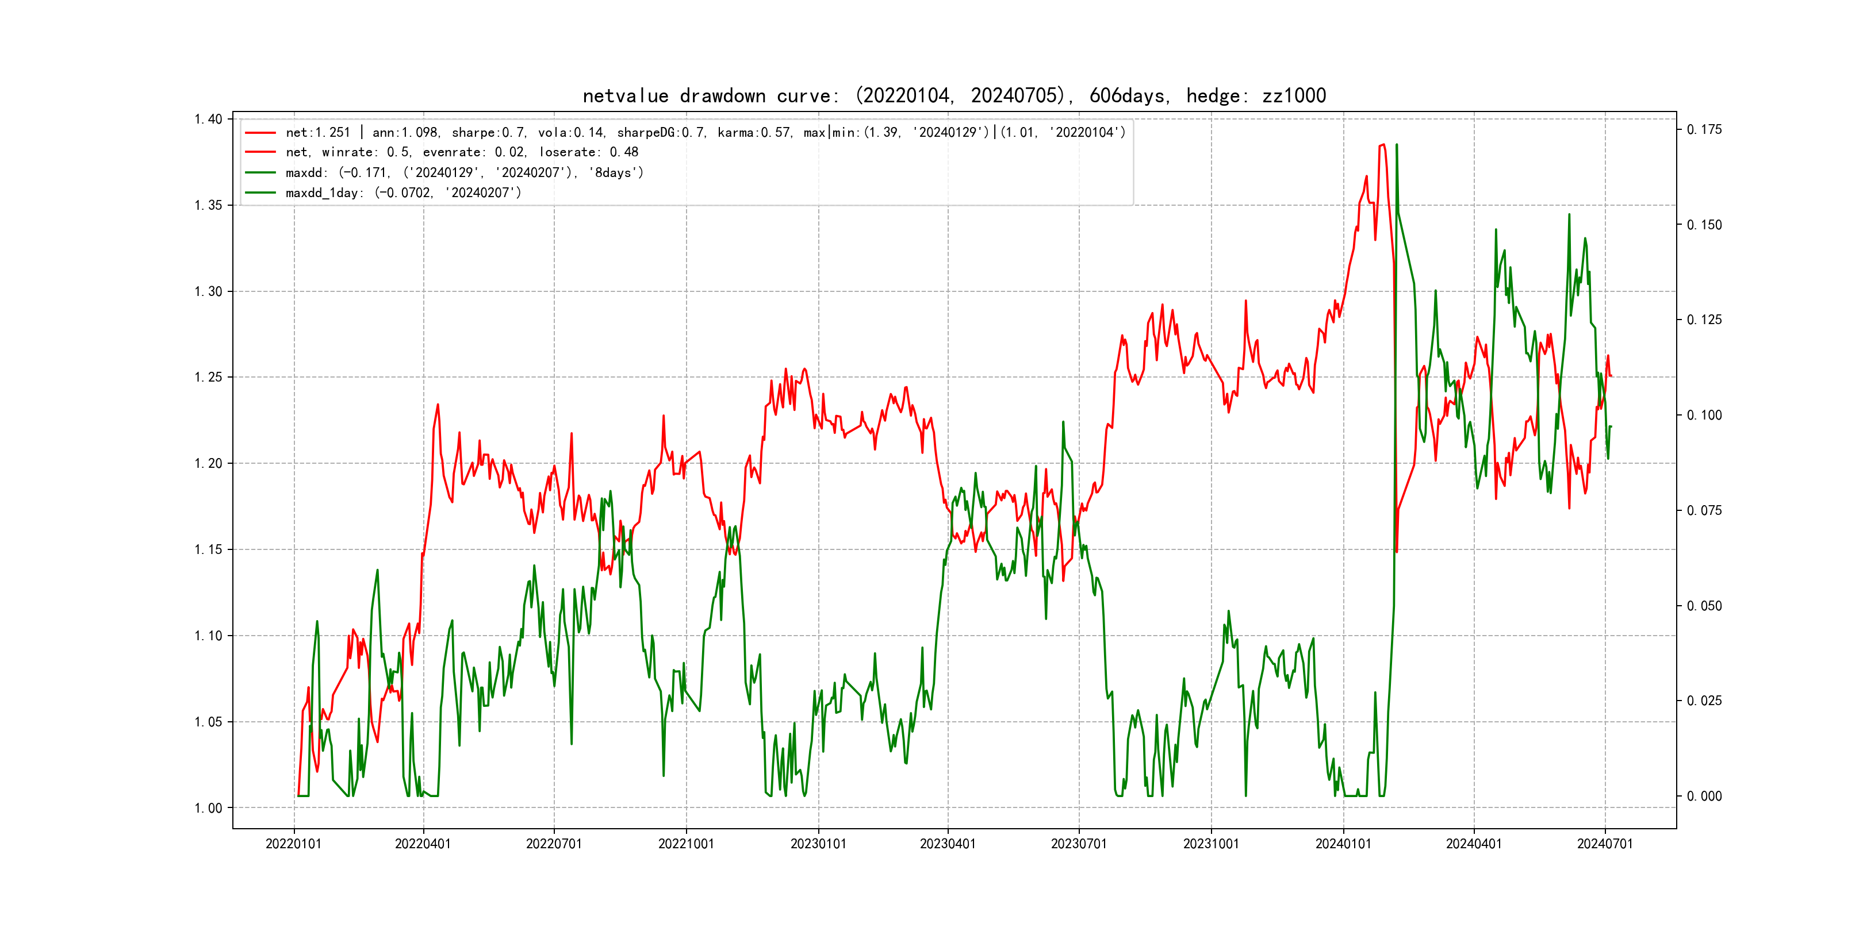The width and height of the screenshot is (1863, 931).
Task: Click the 20220101 x-axis date label
Action: point(294,844)
